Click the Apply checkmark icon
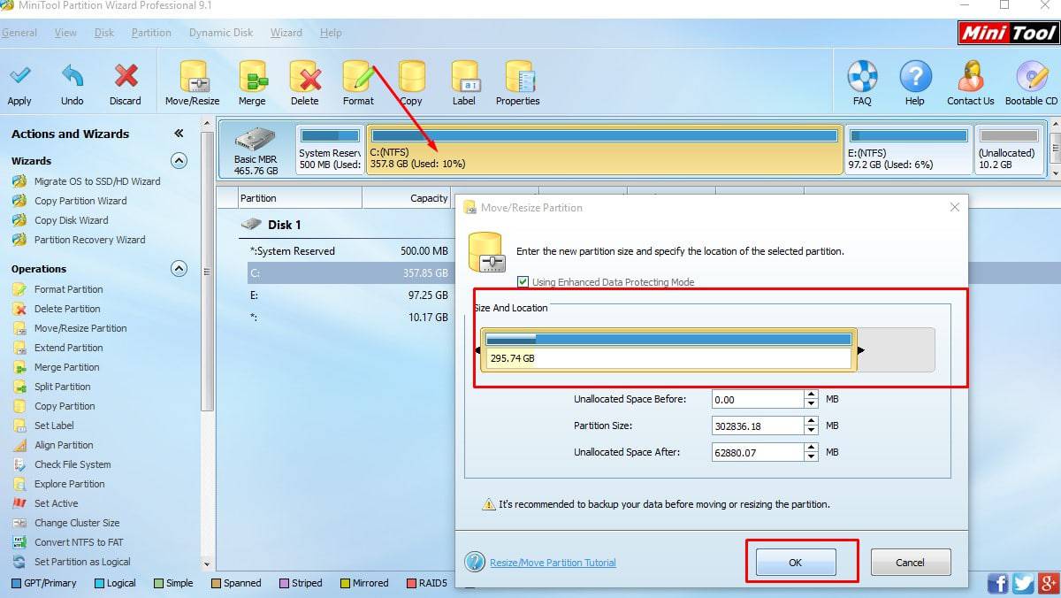 click(19, 77)
